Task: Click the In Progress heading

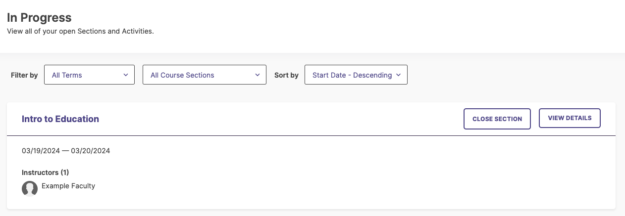Action: (x=39, y=18)
